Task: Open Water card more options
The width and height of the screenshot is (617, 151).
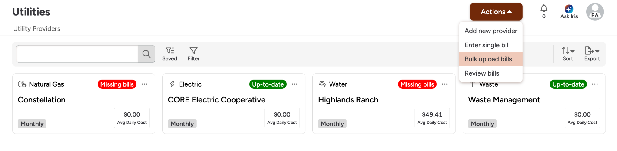Action: pyautogui.click(x=445, y=84)
